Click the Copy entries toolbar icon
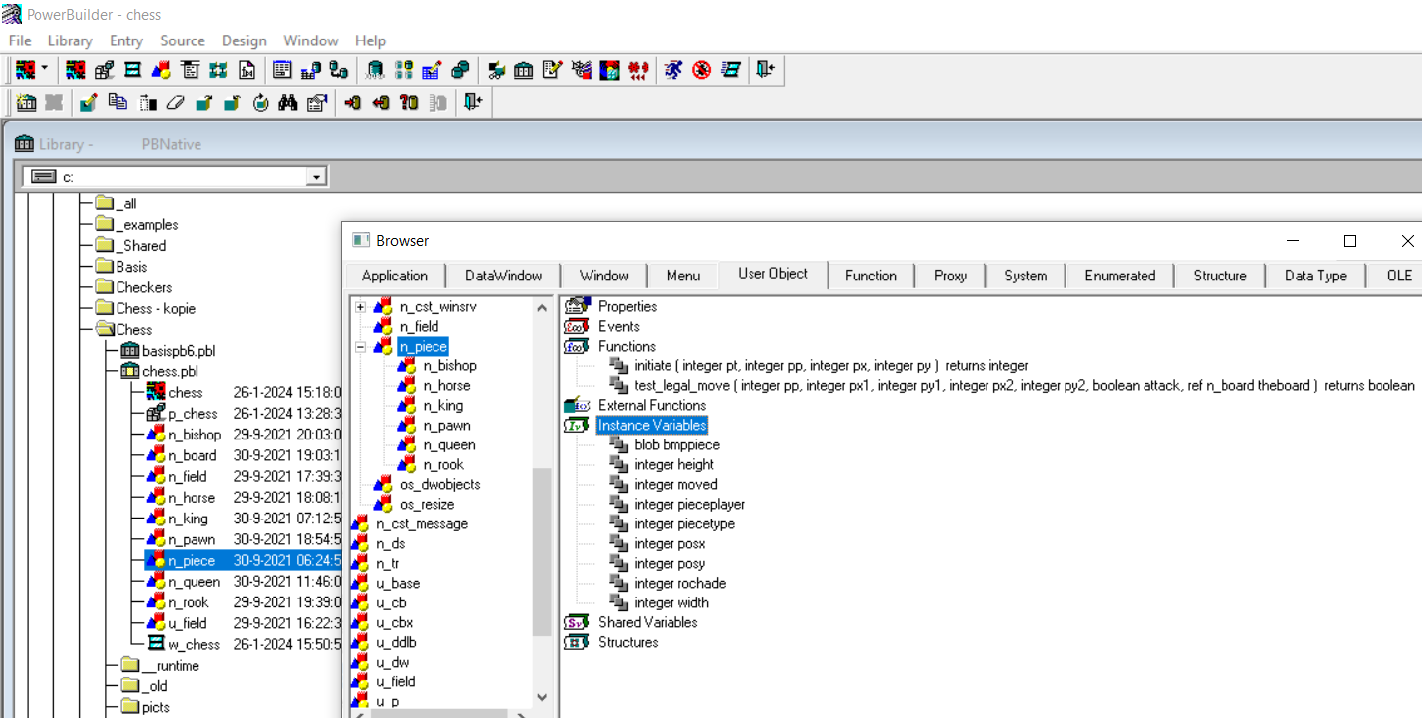Viewport: 1422px width, 718px height. coord(118,102)
